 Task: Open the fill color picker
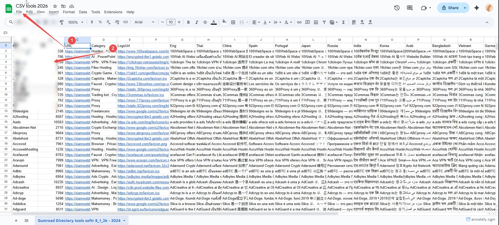click(x=224, y=22)
